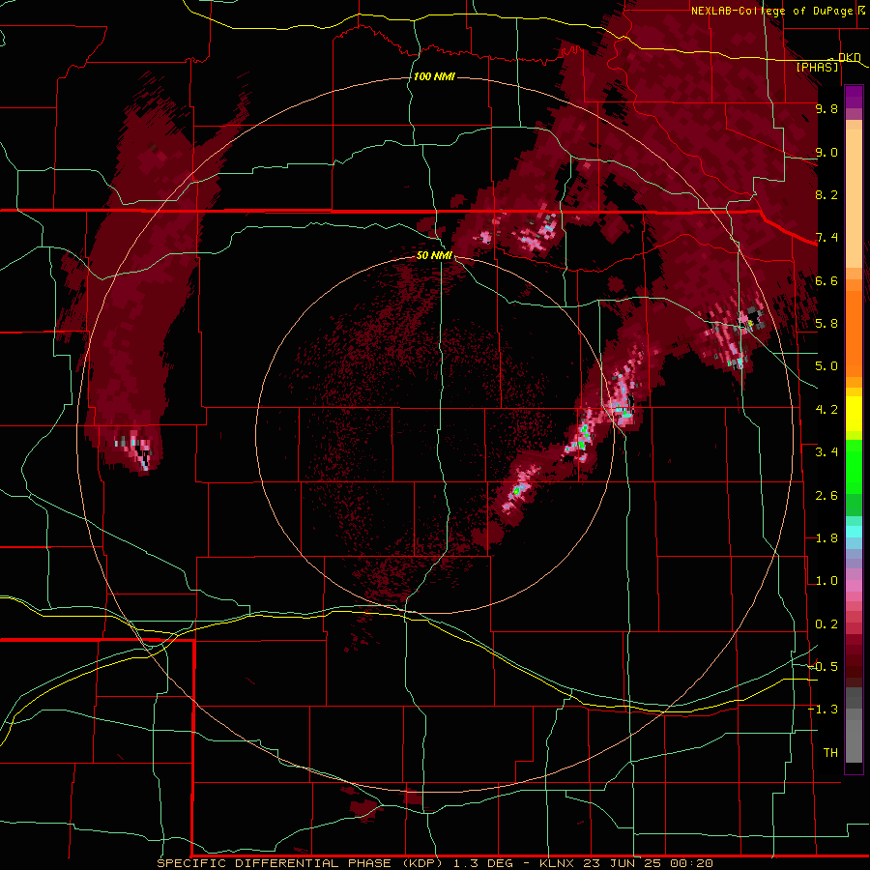Click the 00:20 timestamp
The width and height of the screenshot is (870, 870).
691,863
